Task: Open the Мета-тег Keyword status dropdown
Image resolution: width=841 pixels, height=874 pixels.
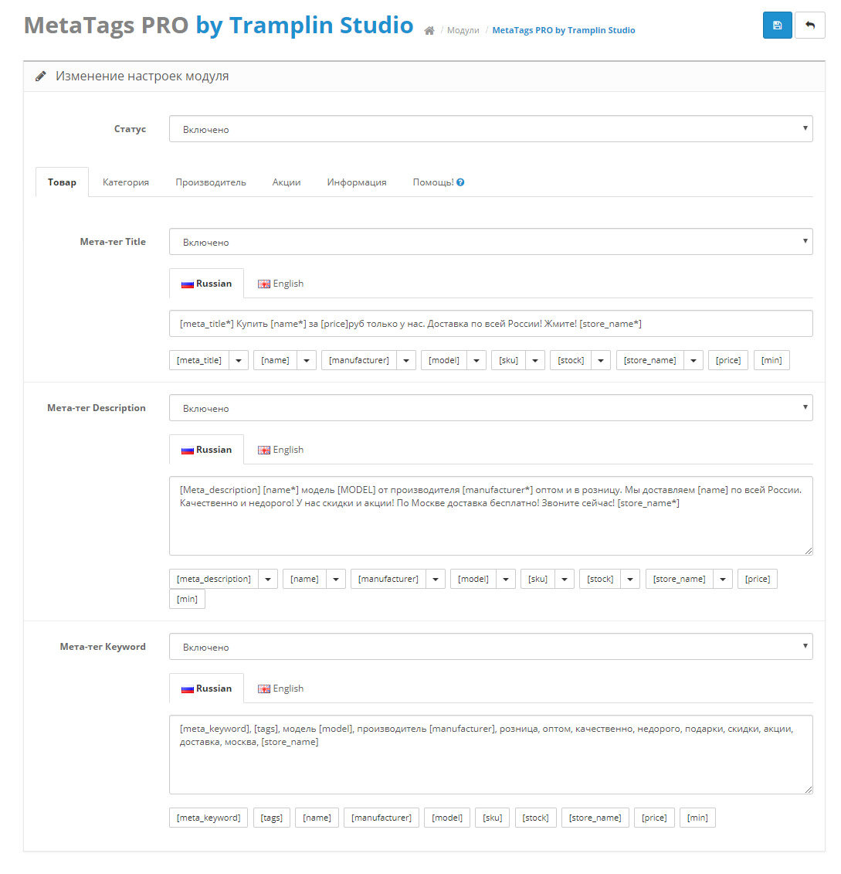Action: [490, 647]
